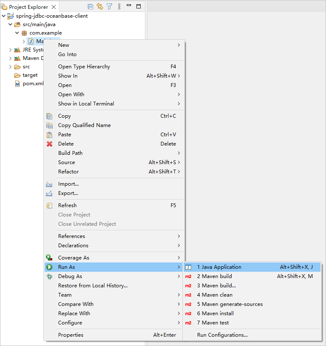Viewport: 326px width, 346px height.
Task: Choose Copy from the context menu
Action: (64, 116)
